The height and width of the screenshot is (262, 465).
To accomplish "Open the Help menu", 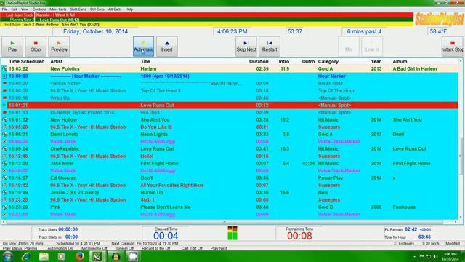I will [129, 9].
